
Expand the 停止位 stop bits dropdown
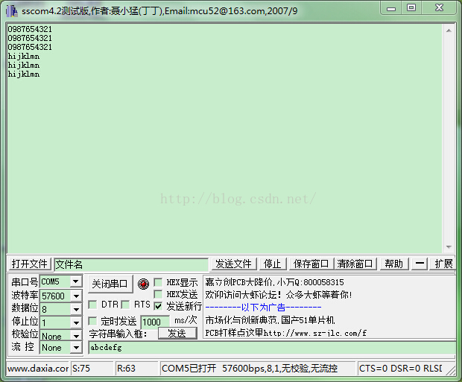tap(76, 322)
